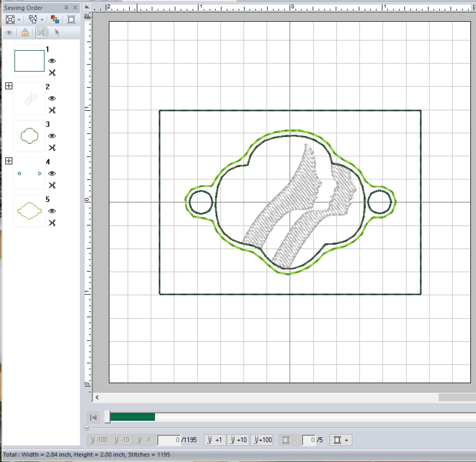
Task: Expand frame 4 group with plus box
Action: tap(9, 161)
